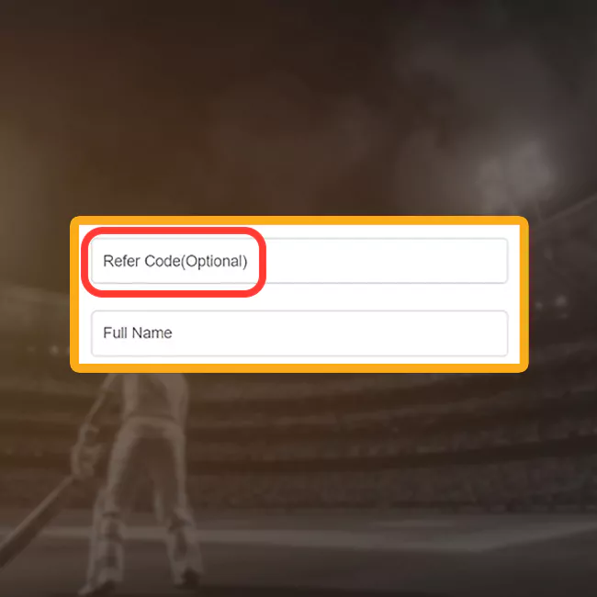Click the empty right side of Refer Code field
Viewport: 597px width, 597px height.
click(x=385, y=261)
